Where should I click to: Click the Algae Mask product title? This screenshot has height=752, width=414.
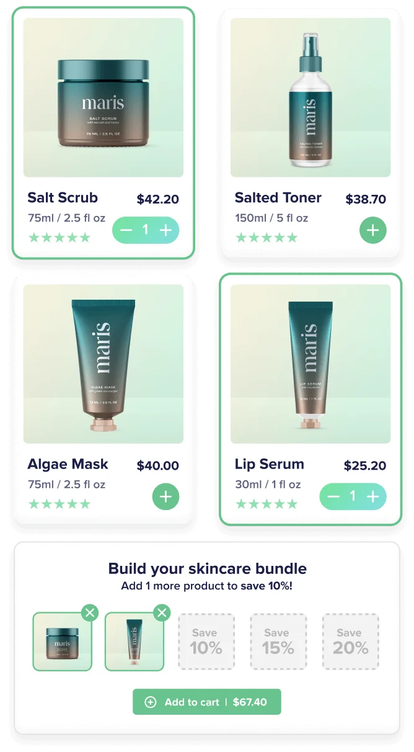(68, 464)
